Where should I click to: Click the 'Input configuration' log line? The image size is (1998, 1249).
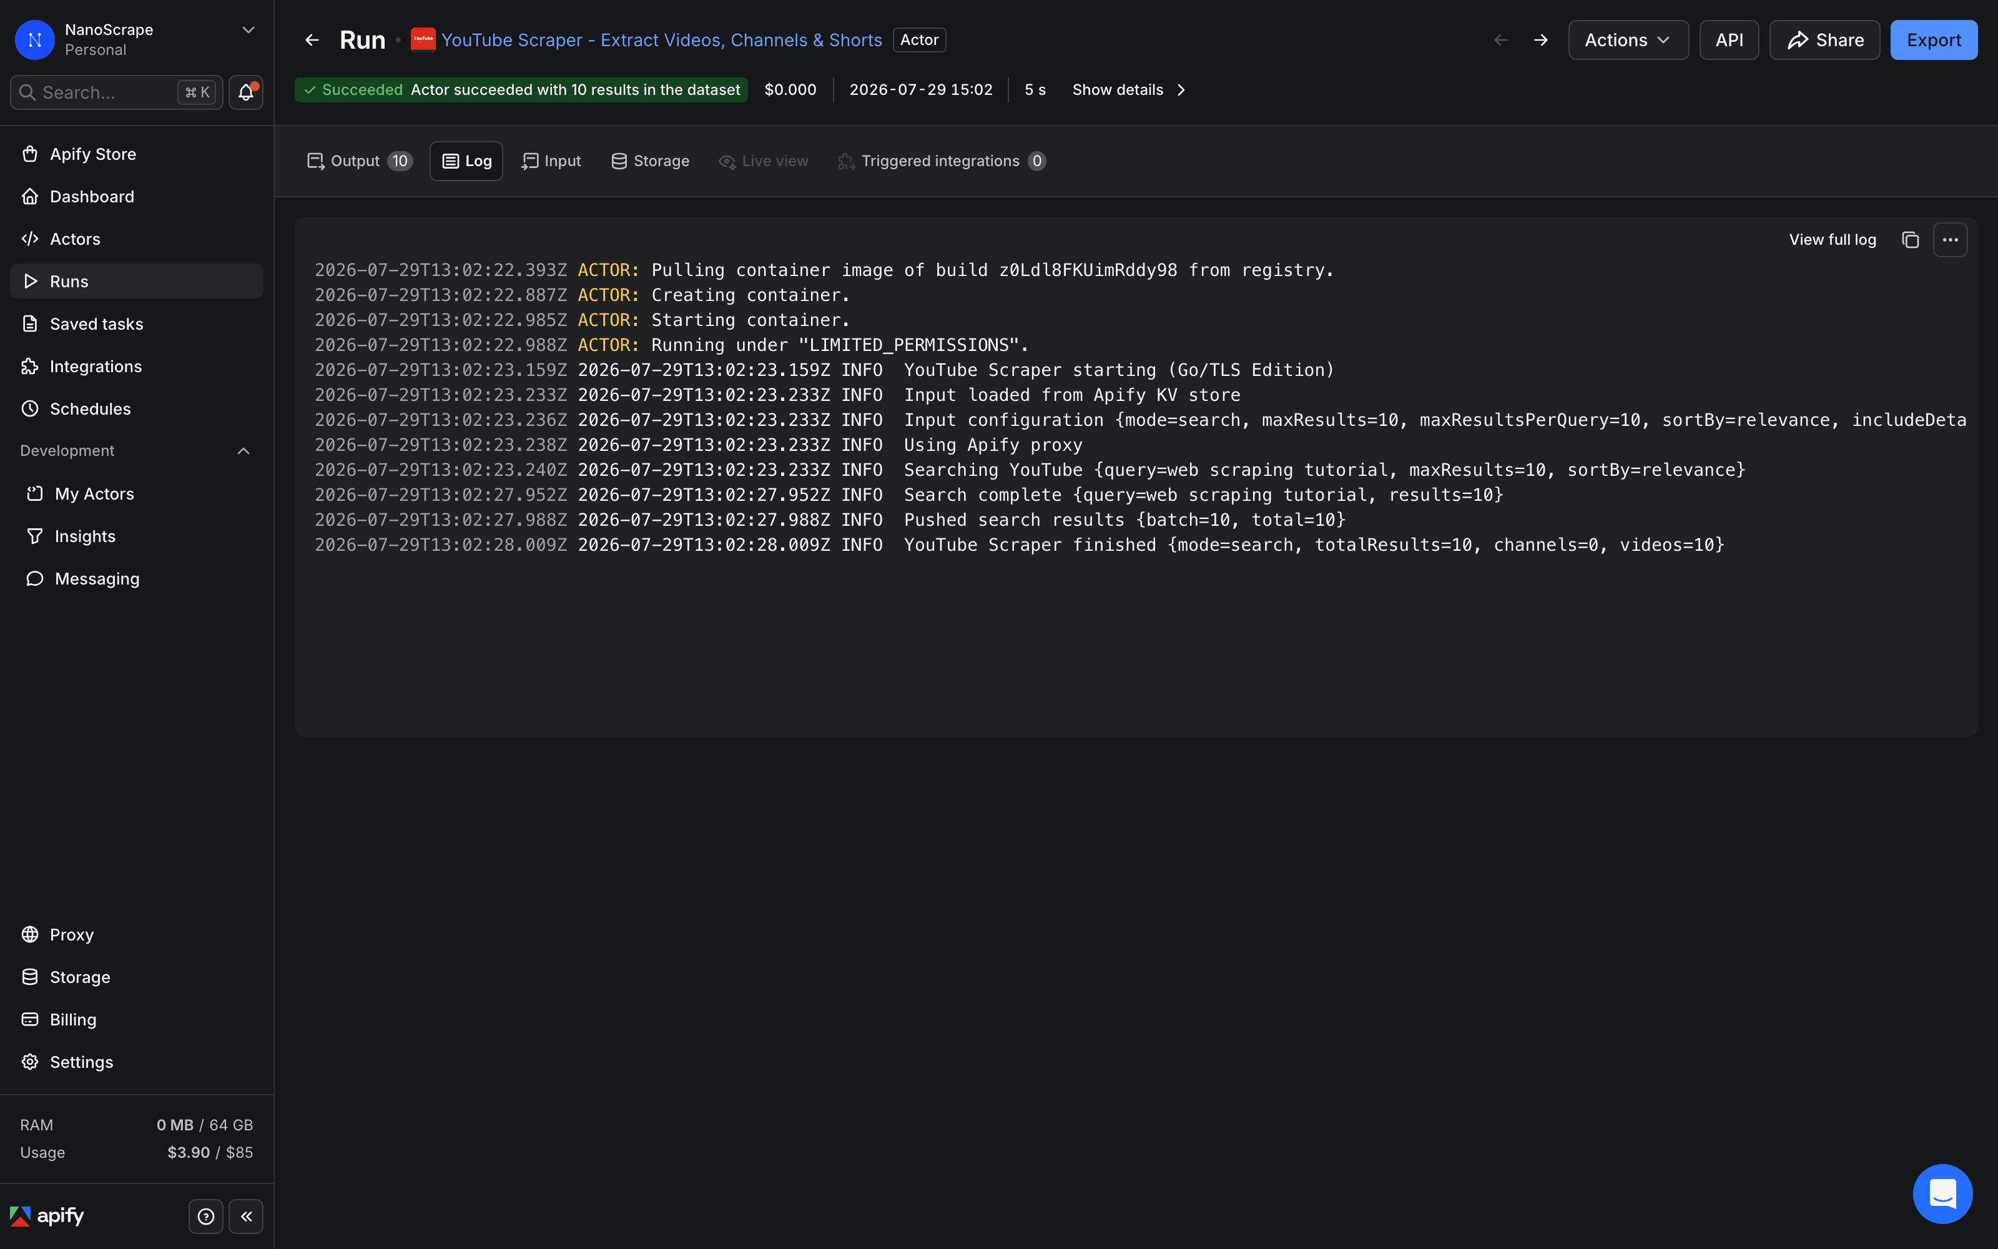point(1140,420)
